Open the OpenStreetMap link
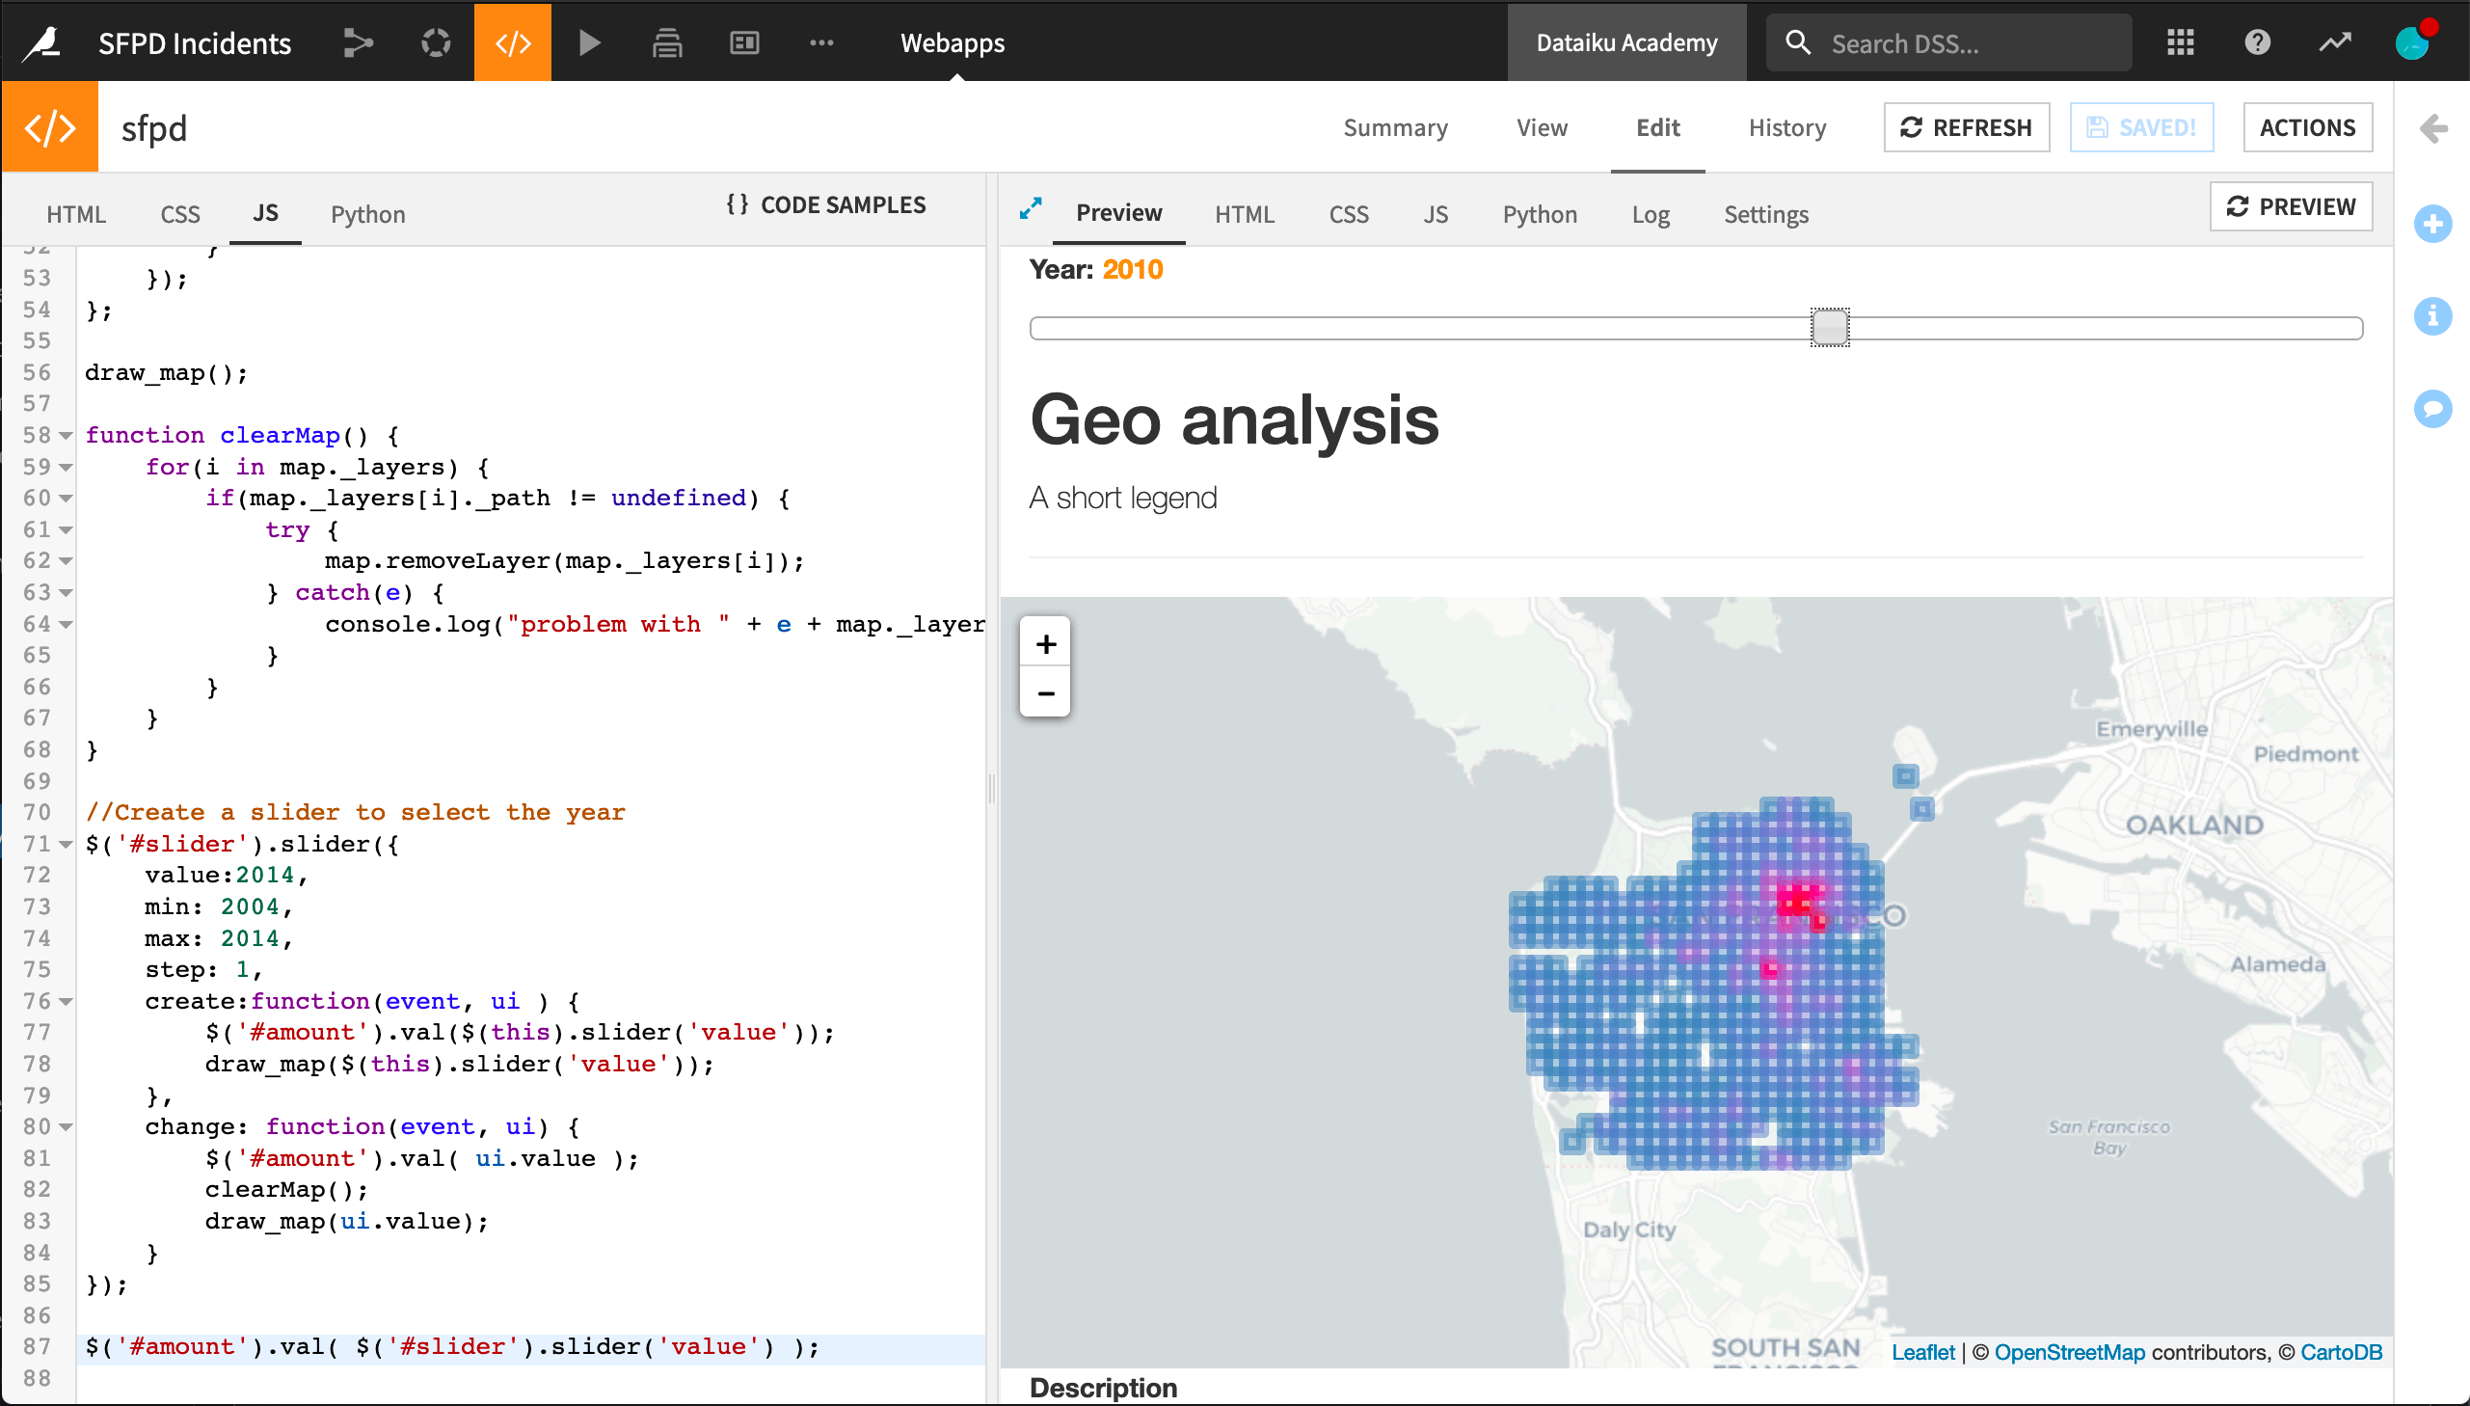Viewport: 2470px width, 1406px height. click(2070, 1352)
